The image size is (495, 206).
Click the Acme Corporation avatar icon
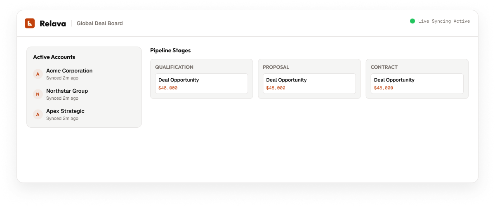(38, 74)
